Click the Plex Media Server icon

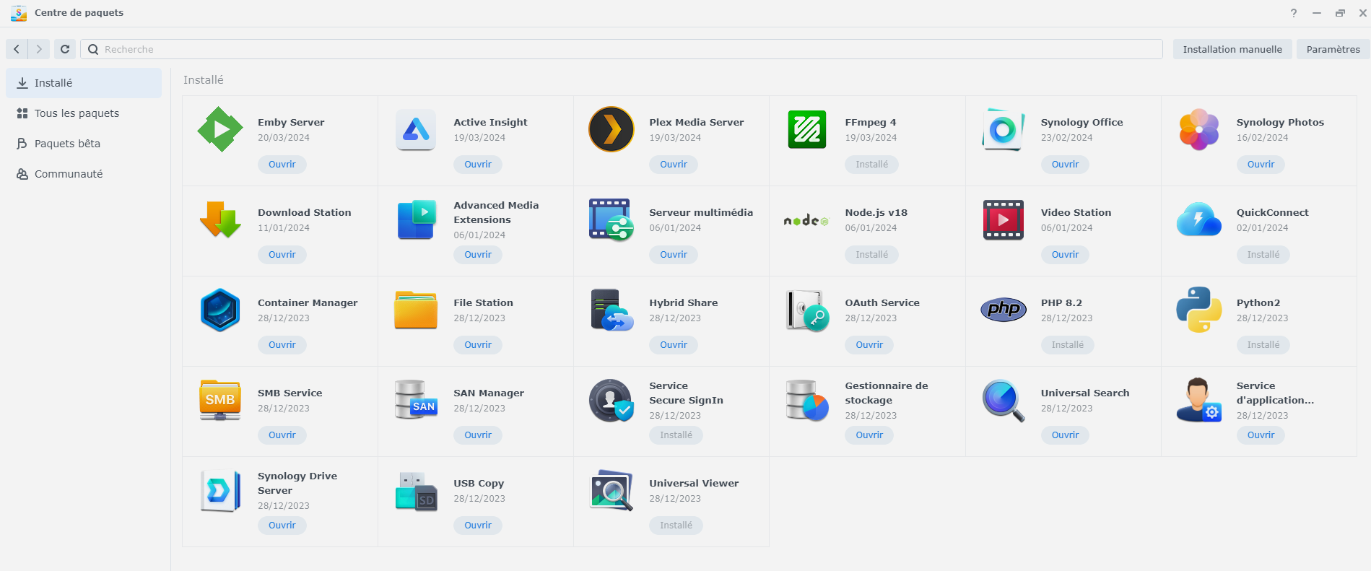pos(611,129)
